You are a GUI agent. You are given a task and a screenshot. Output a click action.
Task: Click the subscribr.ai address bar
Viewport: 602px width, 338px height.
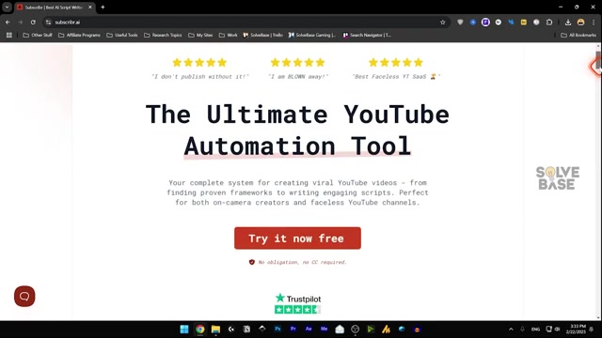click(x=246, y=23)
